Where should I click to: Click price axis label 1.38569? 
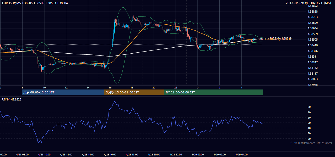(x=313, y=34)
